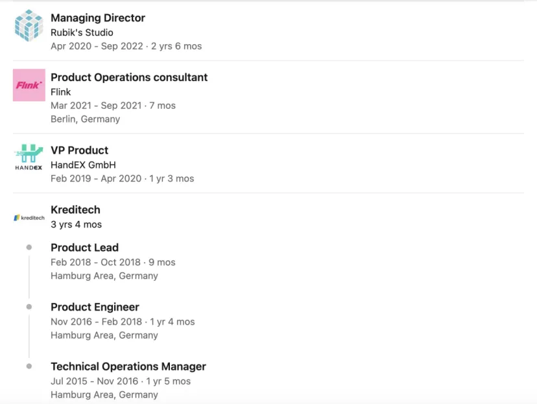Select the Apr 2020 - Sep 2022 date range

[97, 46]
